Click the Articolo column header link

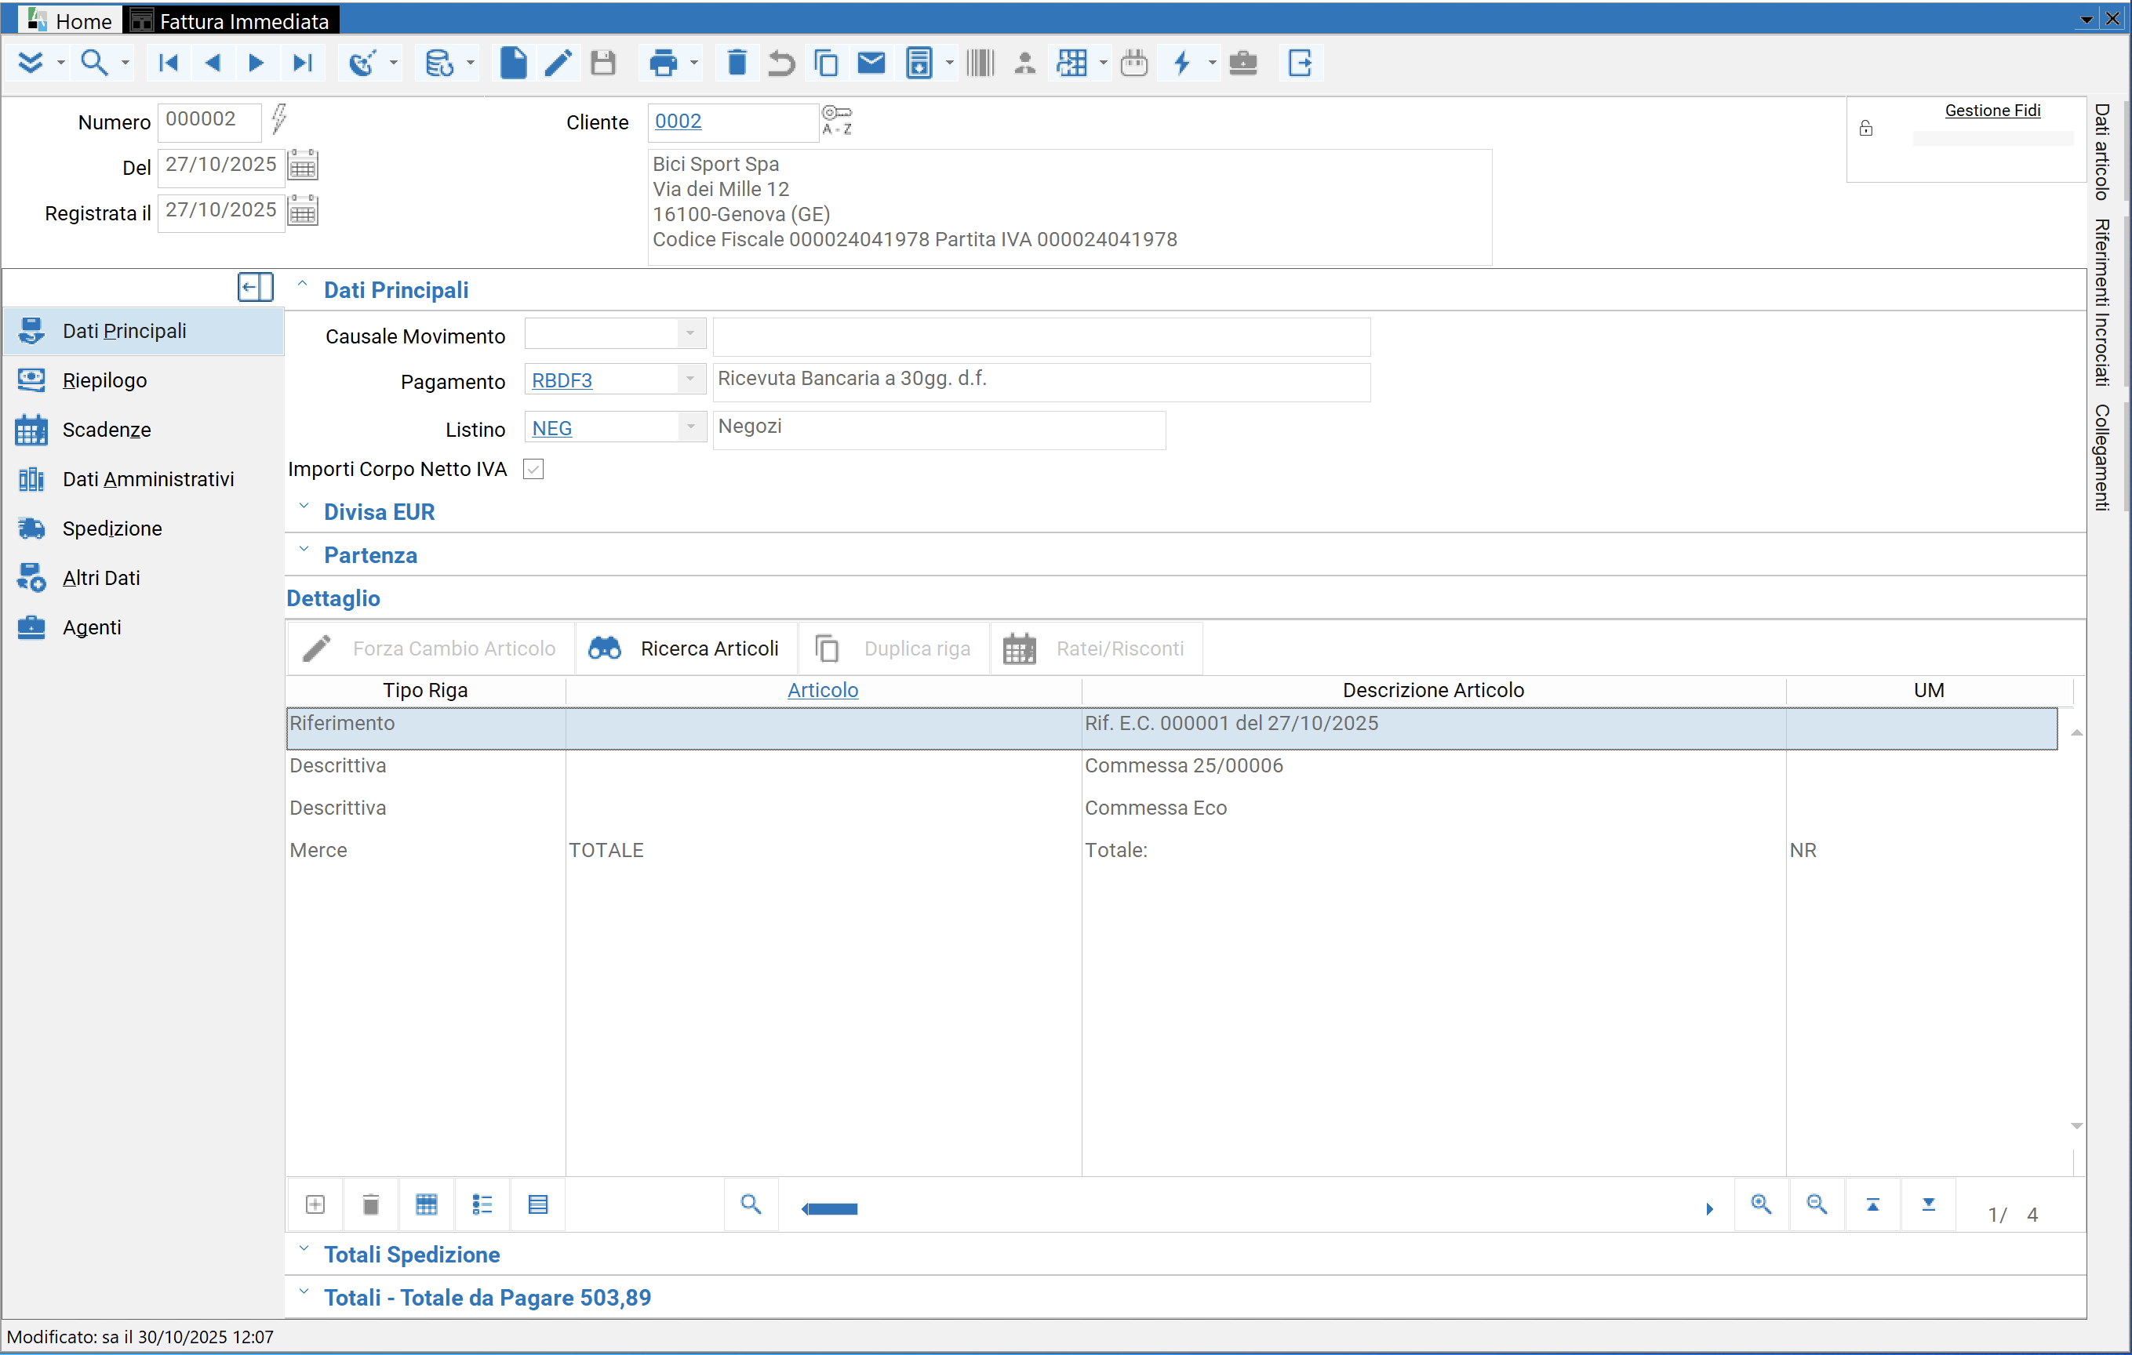tap(823, 690)
